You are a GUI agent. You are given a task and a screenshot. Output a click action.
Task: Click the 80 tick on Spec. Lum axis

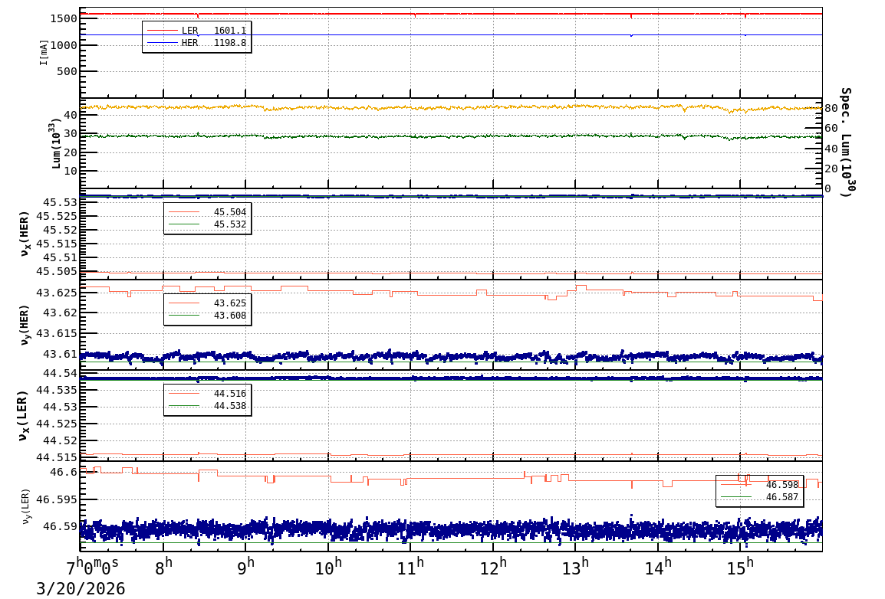[831, 108]
